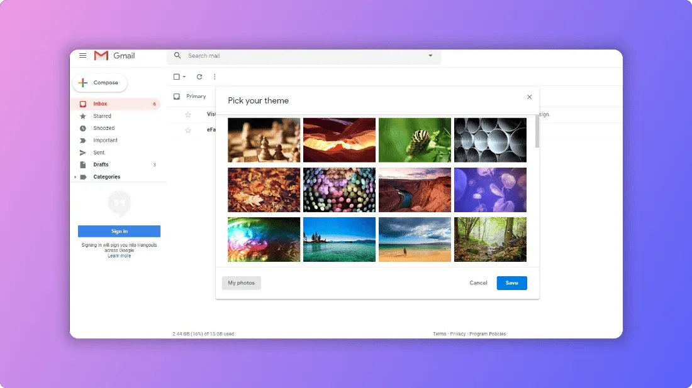692x388 pixels.
Task: Save the selected theme
Action: click(512, 283)
